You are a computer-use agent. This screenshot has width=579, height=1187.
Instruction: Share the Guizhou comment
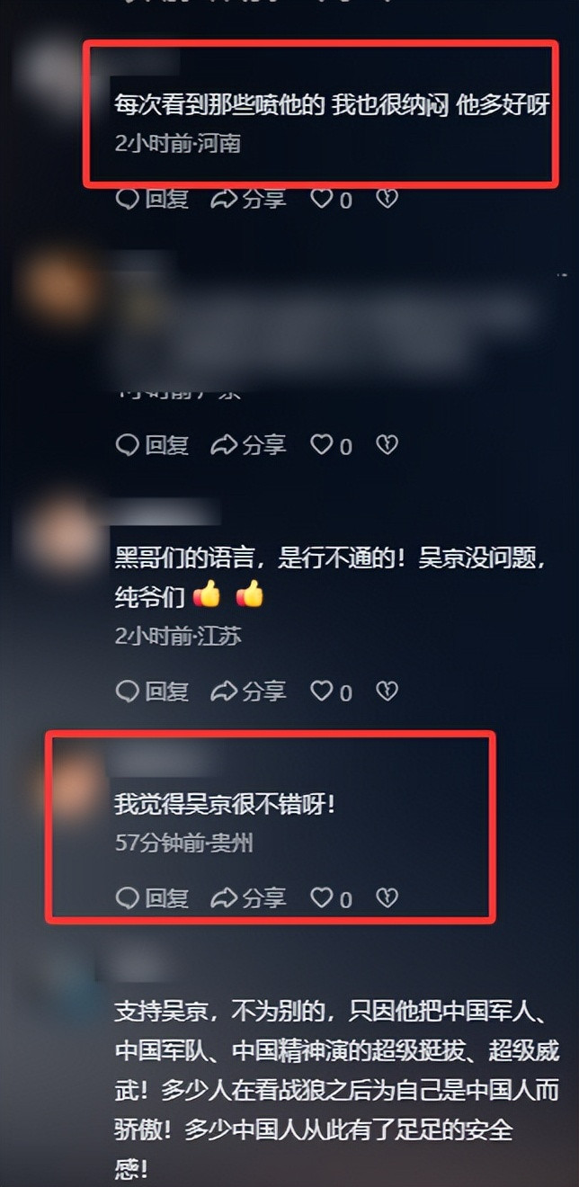(x=248, y=897)
